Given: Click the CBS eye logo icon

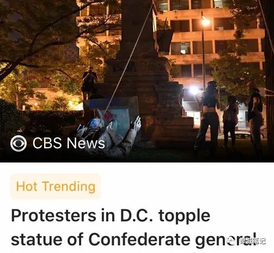Looking at the screenshot, I should (x=19, y=143).
